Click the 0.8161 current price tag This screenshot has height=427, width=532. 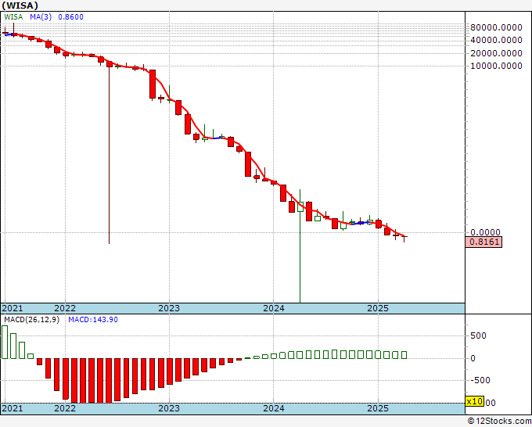[483, 242]
